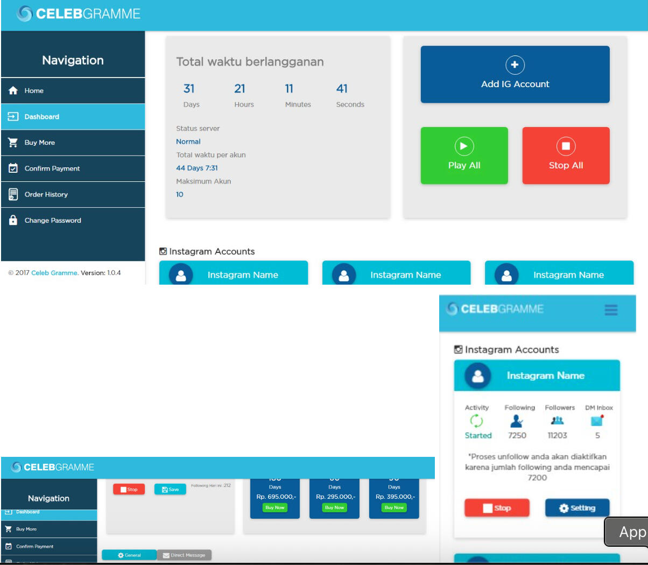Click the Followers group icon
Viewport: 648px width, 565px height.
tap(558, 421)
